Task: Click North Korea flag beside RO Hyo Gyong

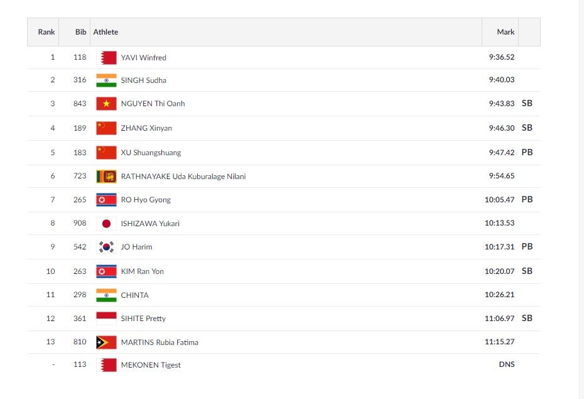Action: pyautogui.click(x=106, y=200)
